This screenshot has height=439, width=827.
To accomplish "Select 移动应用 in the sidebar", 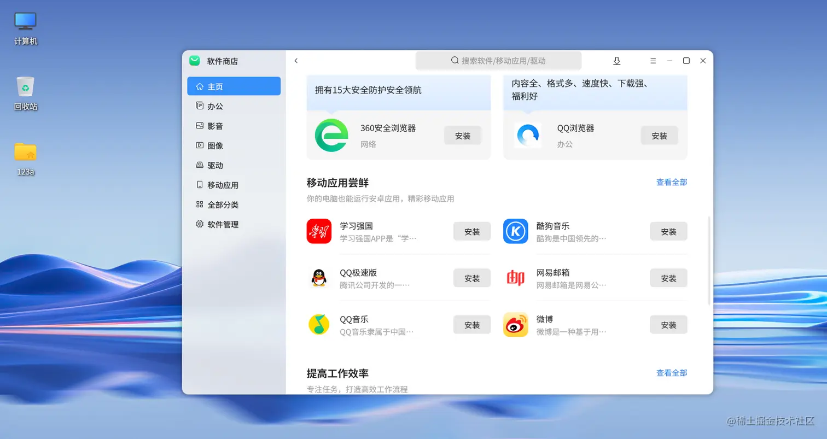I will click(234, 185).
